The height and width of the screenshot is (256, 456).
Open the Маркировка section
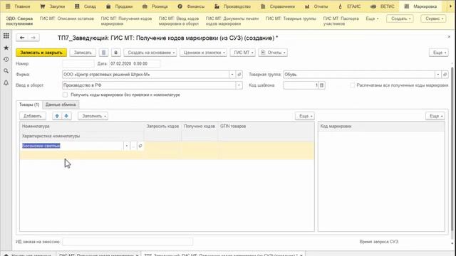click(x=420, y=6)
